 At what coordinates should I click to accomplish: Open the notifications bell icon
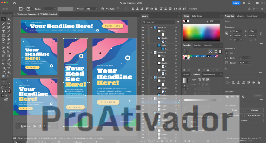244,3
